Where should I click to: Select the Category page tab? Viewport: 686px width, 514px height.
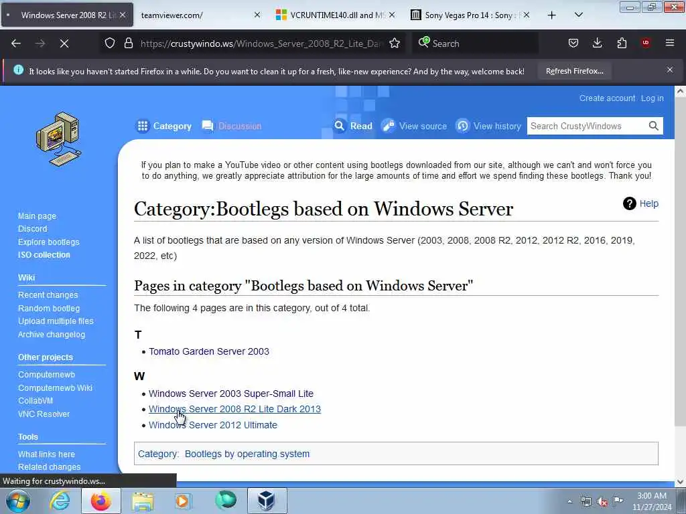coord(164,126)
